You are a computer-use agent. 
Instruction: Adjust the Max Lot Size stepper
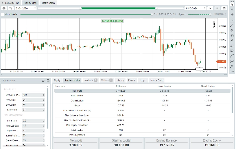point(43,125)
